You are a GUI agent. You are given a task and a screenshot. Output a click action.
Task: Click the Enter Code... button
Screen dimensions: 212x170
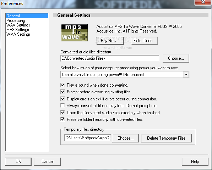tap(145, 41)
